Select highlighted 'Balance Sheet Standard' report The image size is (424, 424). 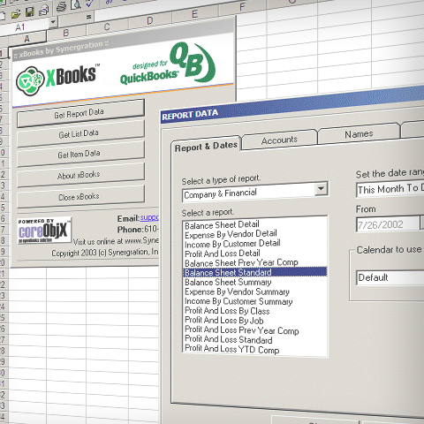[x=255, y=272]
